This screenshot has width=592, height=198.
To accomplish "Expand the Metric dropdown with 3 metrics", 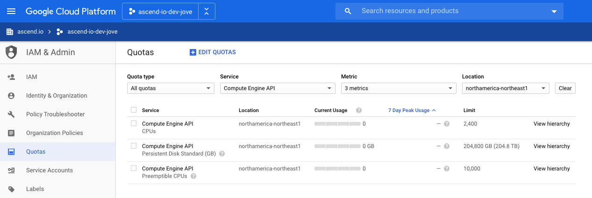I will point(399,88).
